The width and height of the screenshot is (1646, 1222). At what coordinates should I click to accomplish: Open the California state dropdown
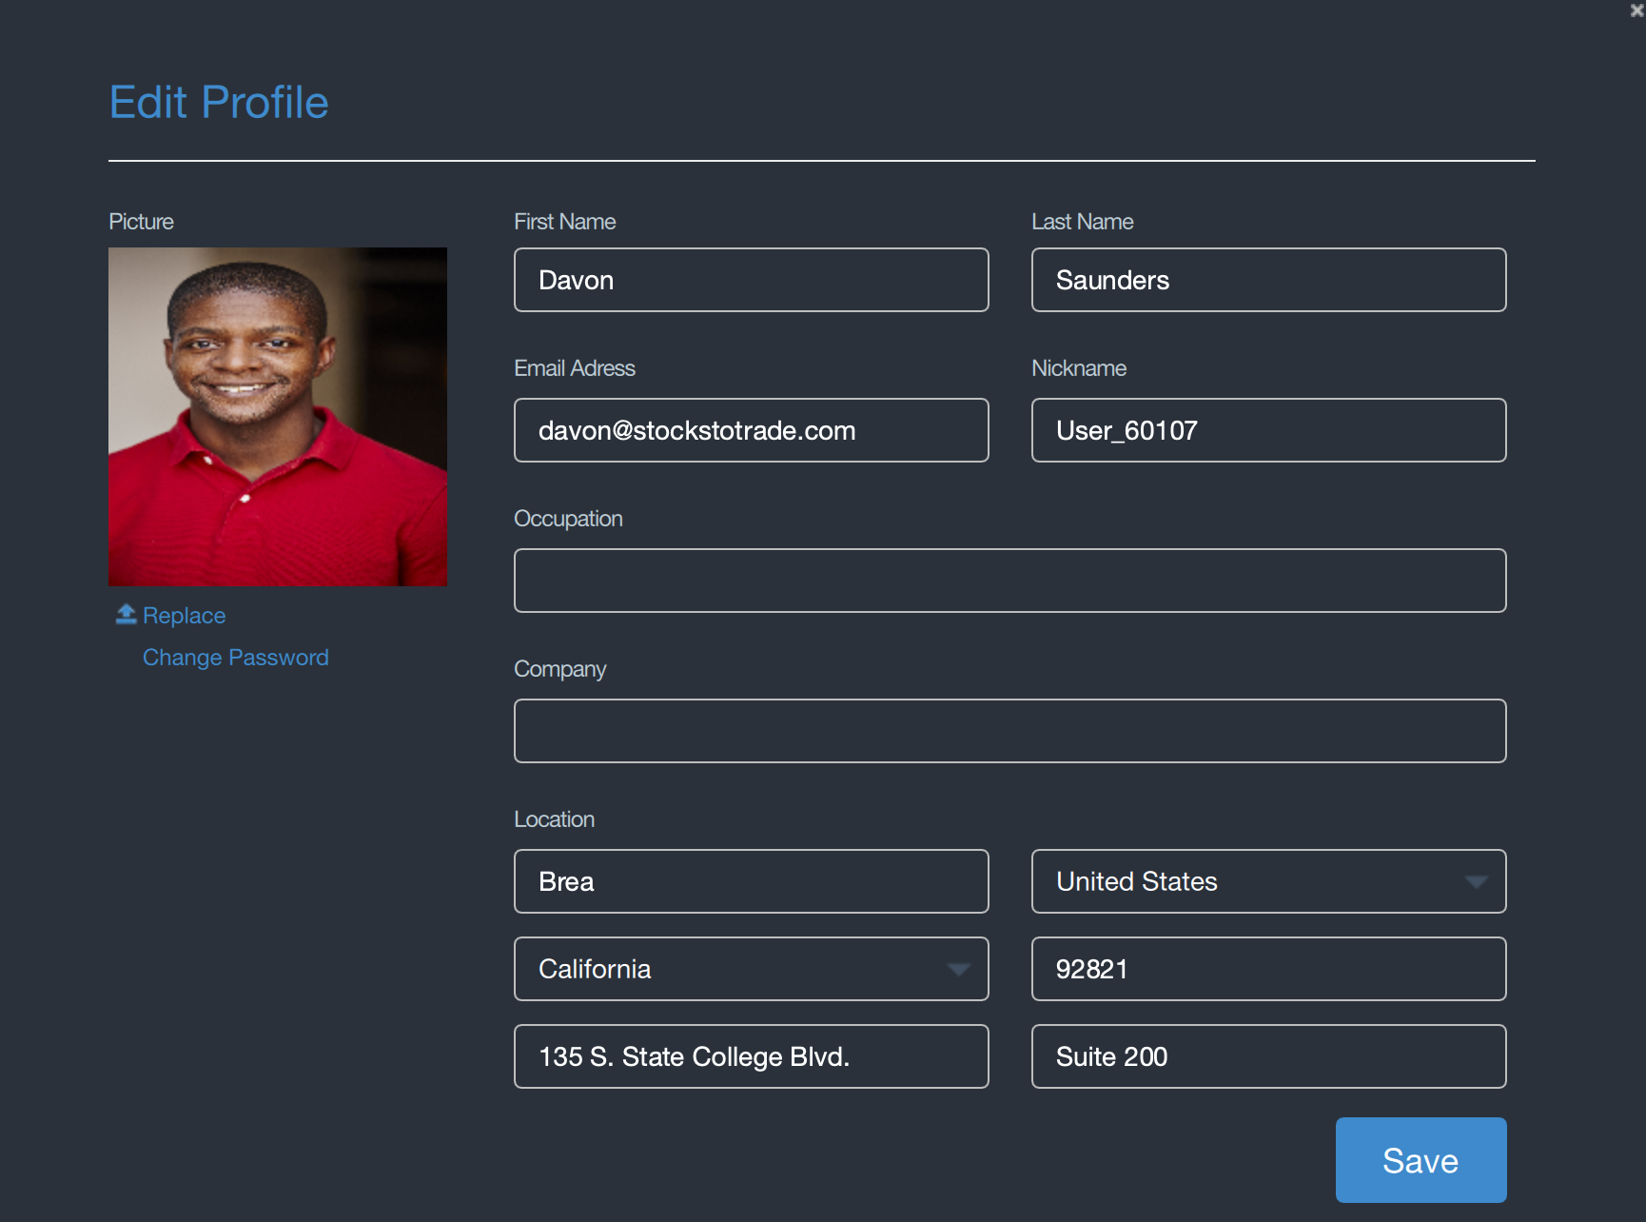pos(751,969)
